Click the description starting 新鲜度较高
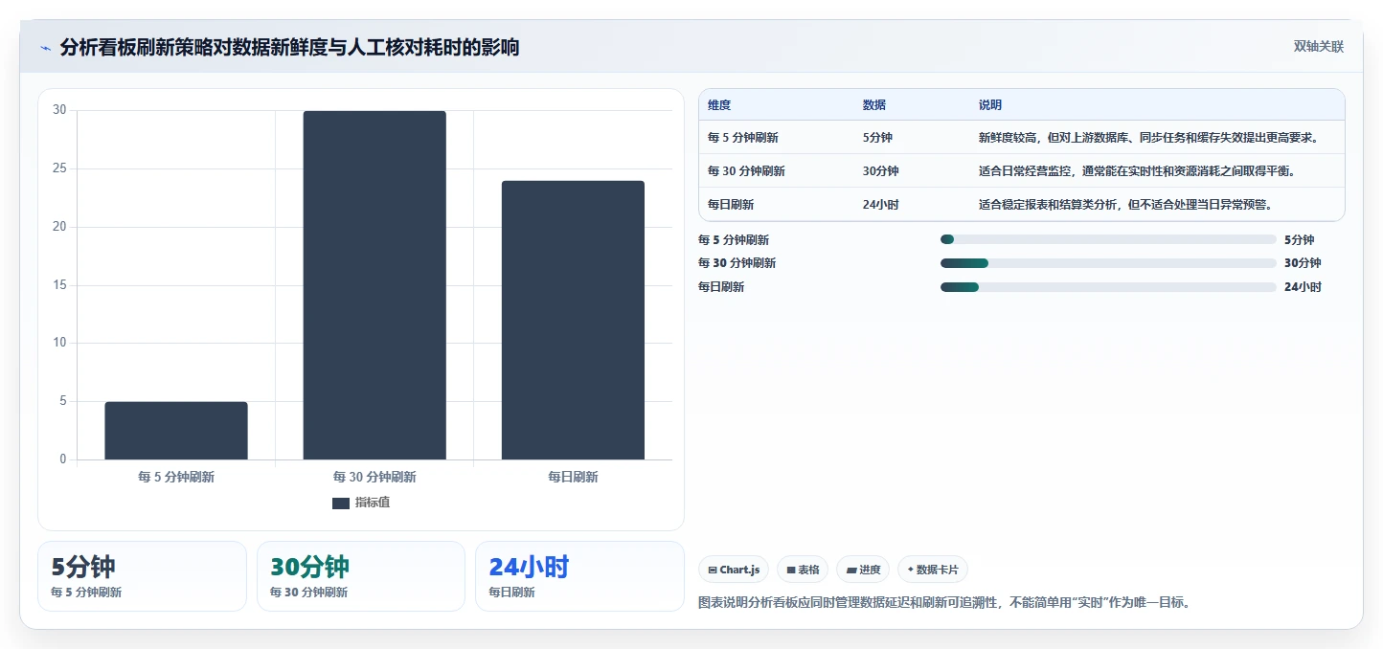 [1148, 138]
